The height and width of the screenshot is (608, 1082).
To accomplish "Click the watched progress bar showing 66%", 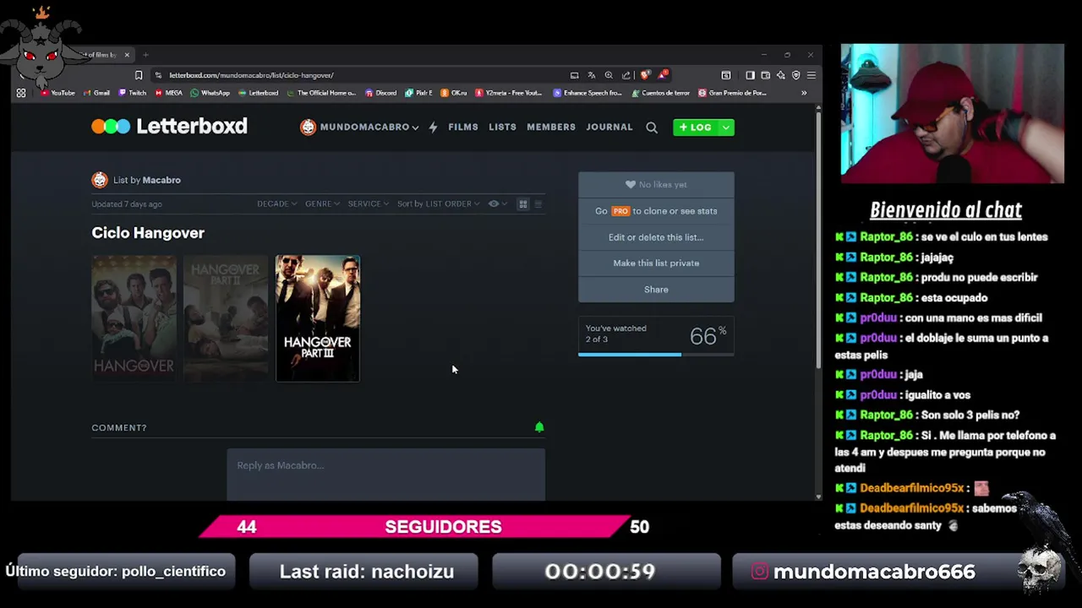I will [x=656, y=355].
